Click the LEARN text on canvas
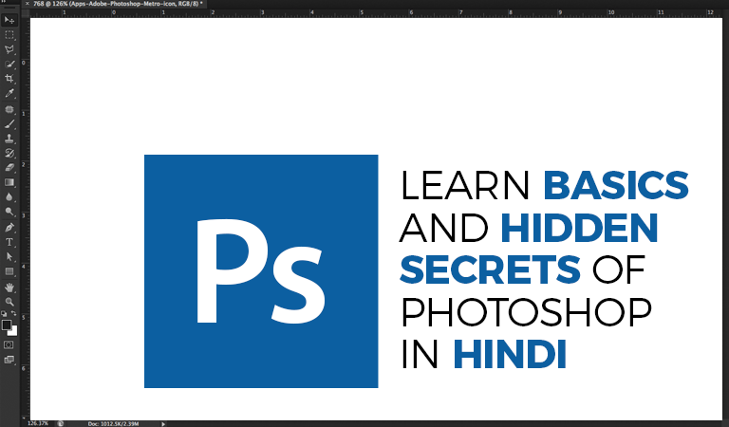This screenshot has width=729, height=427. (x=464, y=185)
